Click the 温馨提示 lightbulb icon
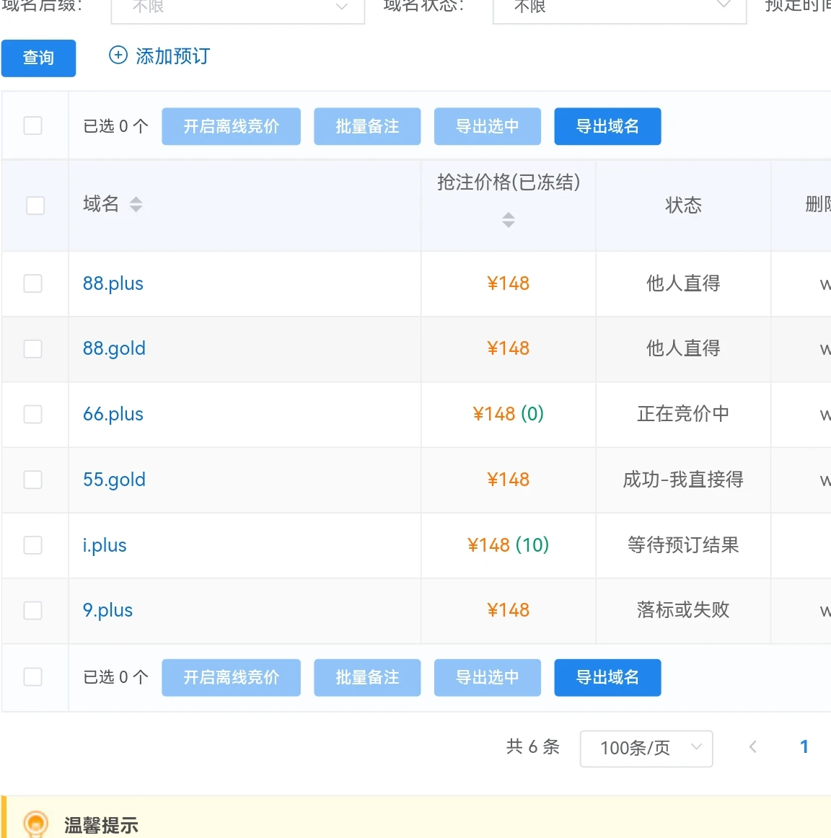 (x=35, y=824)
